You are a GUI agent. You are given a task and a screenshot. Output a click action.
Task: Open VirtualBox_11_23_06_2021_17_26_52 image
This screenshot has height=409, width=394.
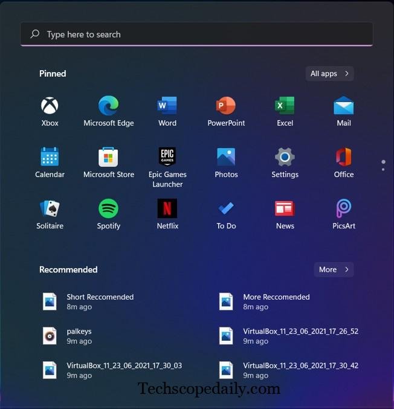click(x=289, y=336)
